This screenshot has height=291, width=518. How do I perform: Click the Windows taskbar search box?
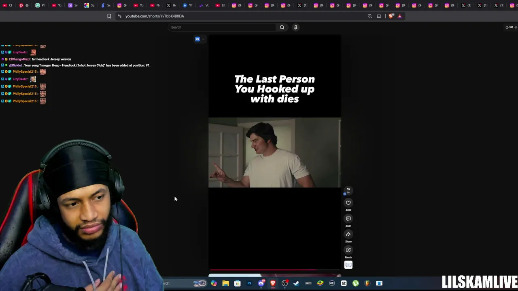point(184,283)
